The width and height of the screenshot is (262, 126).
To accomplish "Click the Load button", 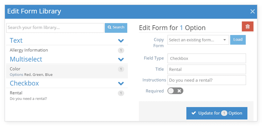I will [x=238, y=40].
